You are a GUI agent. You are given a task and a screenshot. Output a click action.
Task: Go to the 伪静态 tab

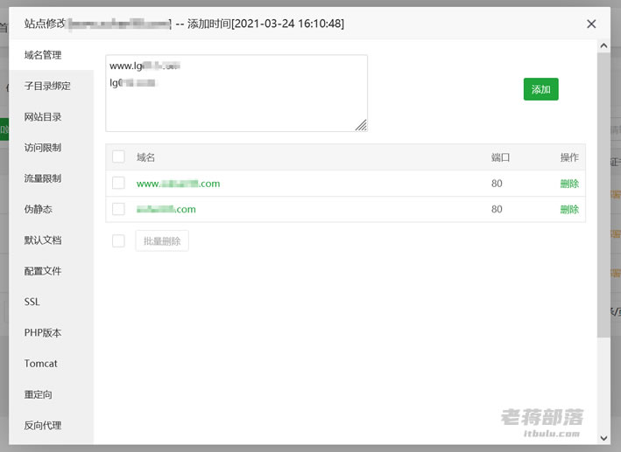[x=39, y=209]
